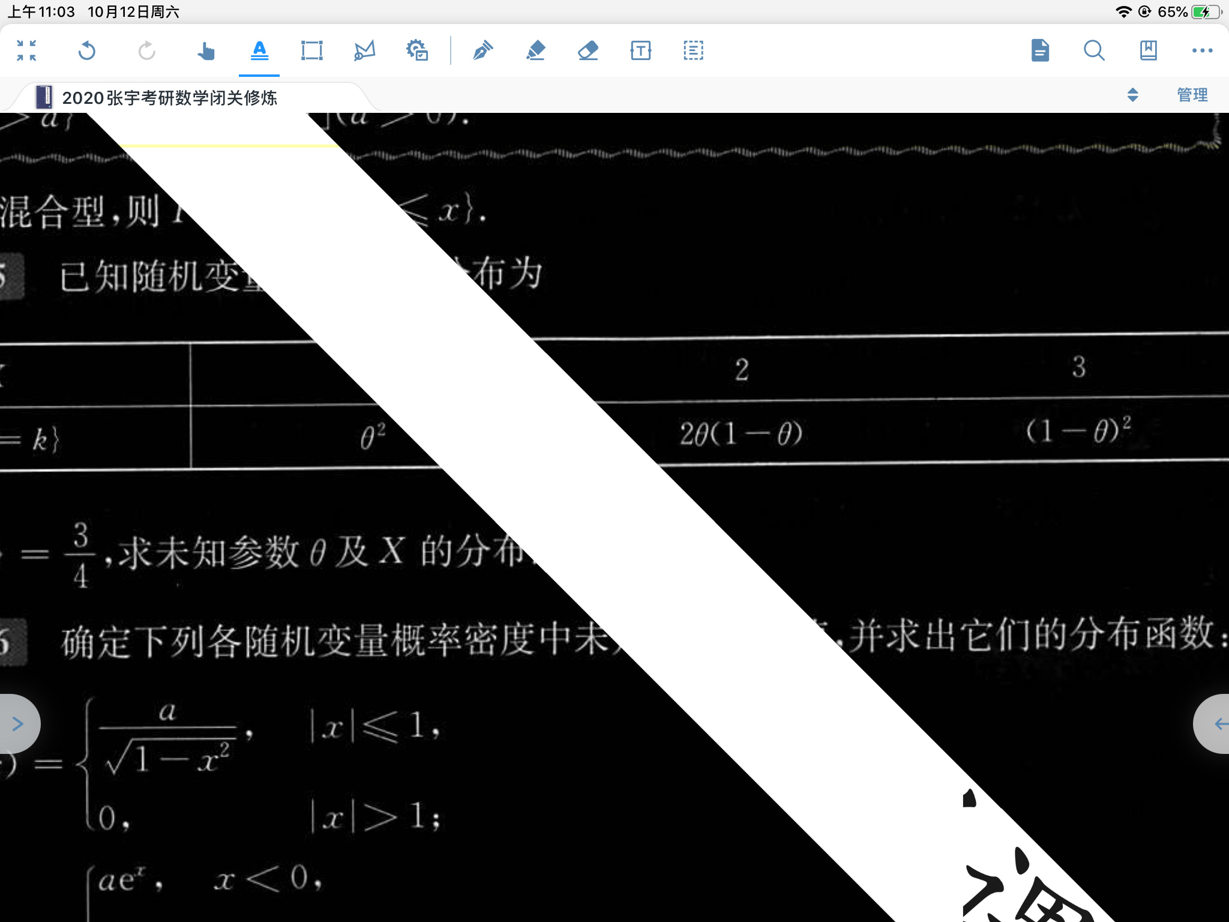Screen dimensions: 1229x922
Task: Open search in document
Action: pos(1094,50)
